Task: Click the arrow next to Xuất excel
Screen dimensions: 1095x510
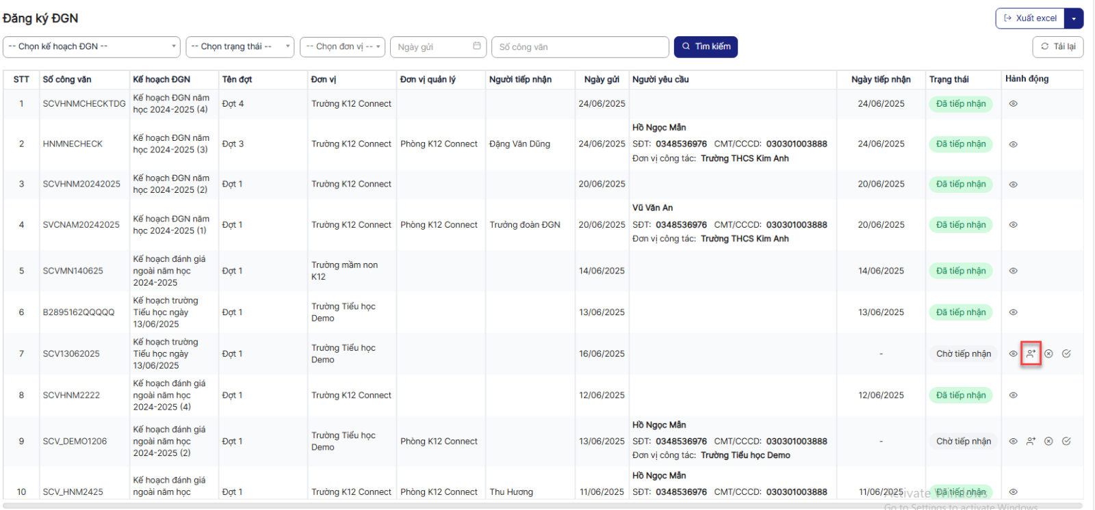Action: (x=1074, y=18)
